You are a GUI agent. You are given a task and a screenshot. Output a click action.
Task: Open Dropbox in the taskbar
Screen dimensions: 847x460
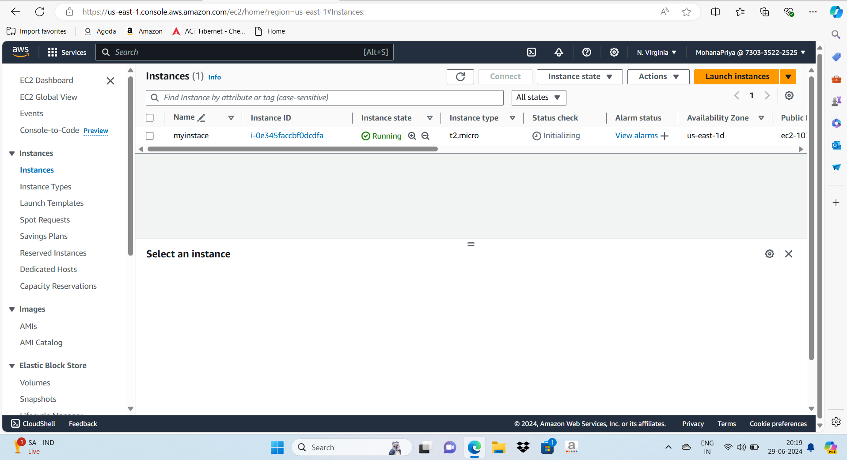click(523, 448)
